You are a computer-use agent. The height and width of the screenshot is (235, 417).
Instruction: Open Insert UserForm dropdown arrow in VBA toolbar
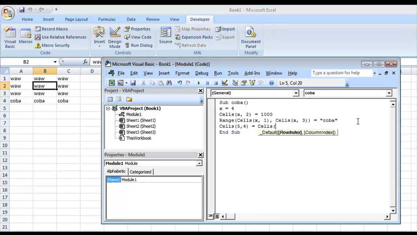point(126,83)
